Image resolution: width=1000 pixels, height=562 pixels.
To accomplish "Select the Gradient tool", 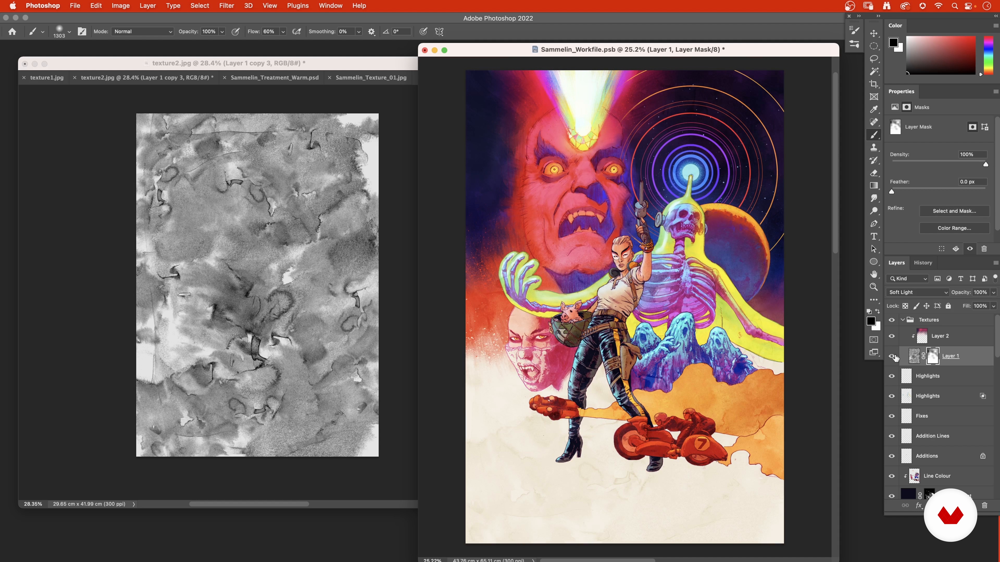I will pos(874,186).
